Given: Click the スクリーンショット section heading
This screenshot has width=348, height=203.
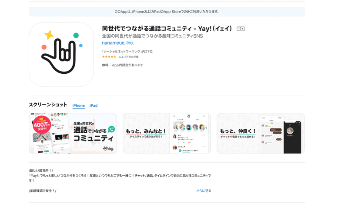Looking at the screenshot, I should click(48, 105).
